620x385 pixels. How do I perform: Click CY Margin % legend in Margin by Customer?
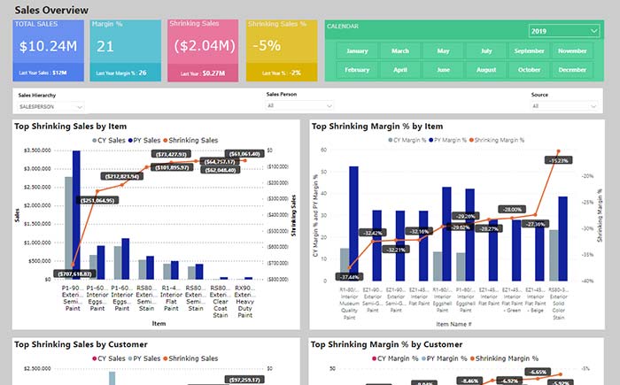coord(395,358)
